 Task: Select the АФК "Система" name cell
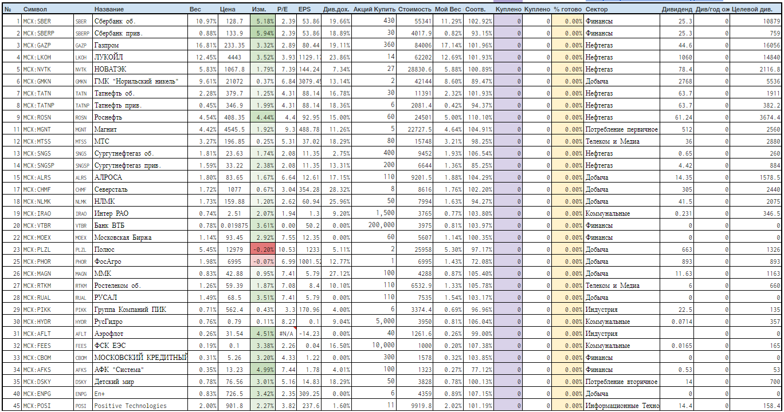pos(140,370)
